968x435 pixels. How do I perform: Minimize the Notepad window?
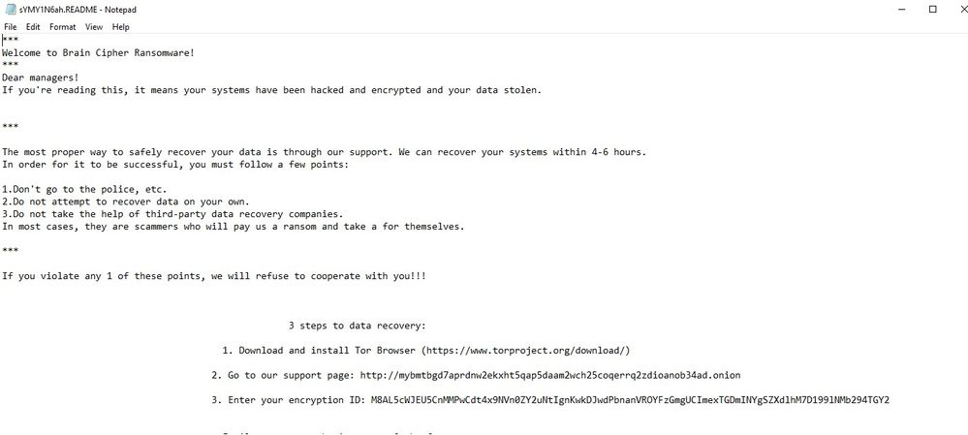pyautogui.click(x=890, y=9)
